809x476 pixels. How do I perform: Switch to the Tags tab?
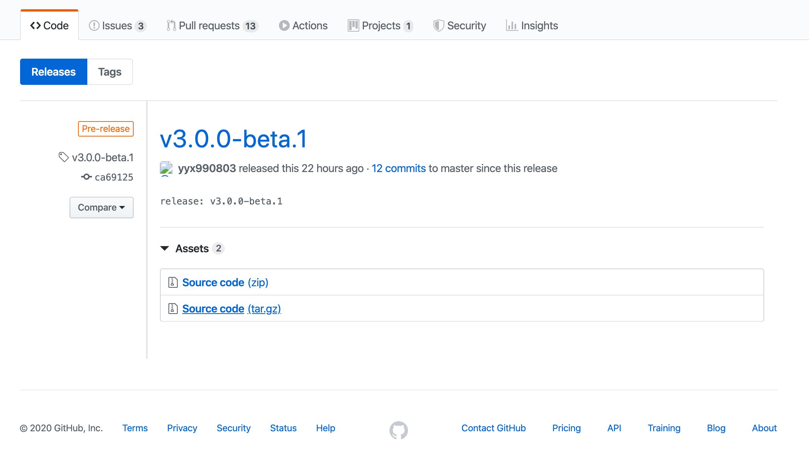tap(110, 71)
